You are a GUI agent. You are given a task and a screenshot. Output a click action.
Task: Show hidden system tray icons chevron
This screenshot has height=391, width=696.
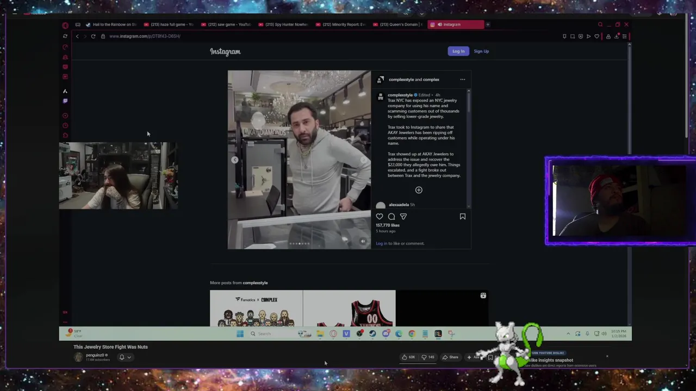[568, 334]
